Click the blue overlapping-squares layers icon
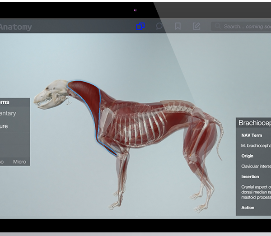Screen dimensions: 271x236 point(140,26)
